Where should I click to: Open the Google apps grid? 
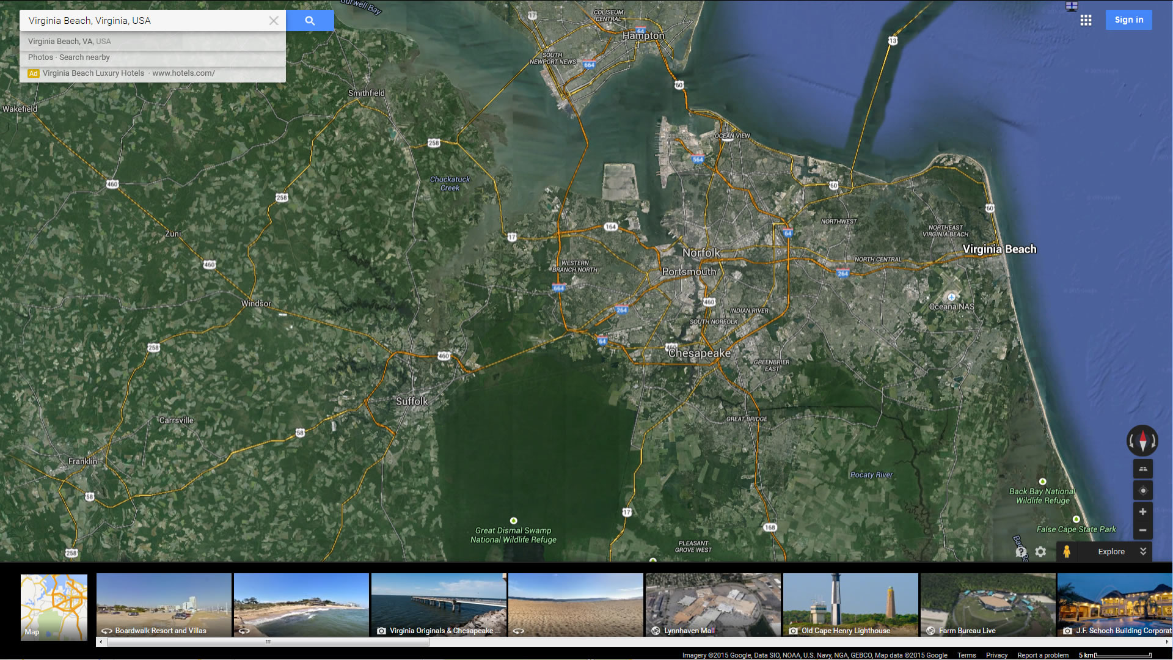coord(1086,20)
